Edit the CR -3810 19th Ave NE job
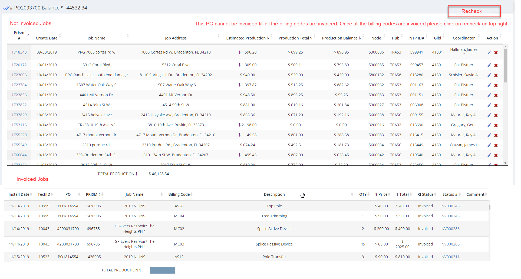Viewport: 521px width, 279px height. [x=489, y=125]
